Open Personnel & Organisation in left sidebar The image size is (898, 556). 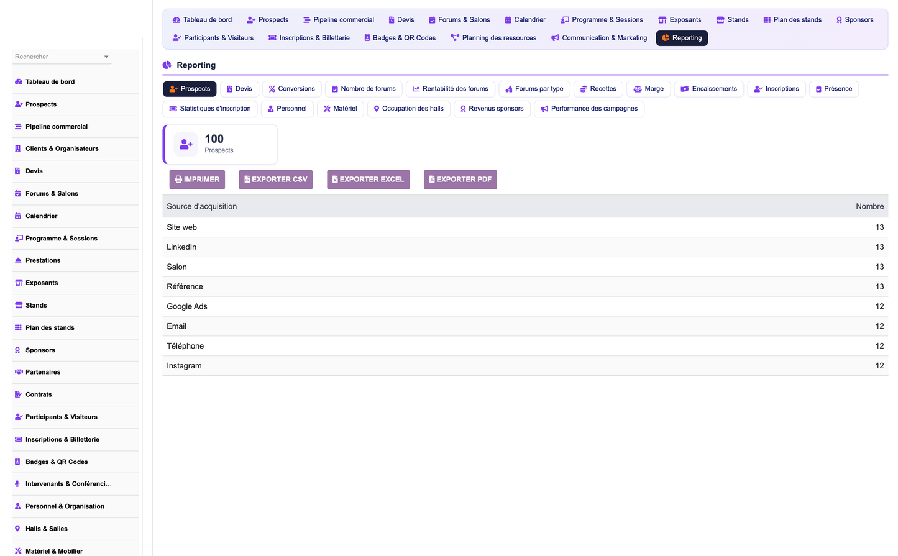pos(75,507)
